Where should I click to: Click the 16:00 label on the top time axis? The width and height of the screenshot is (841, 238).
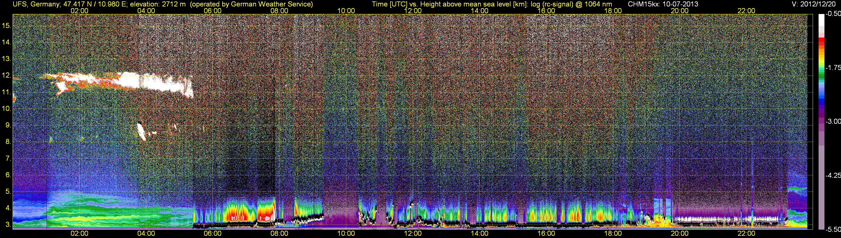click(546, 11)
